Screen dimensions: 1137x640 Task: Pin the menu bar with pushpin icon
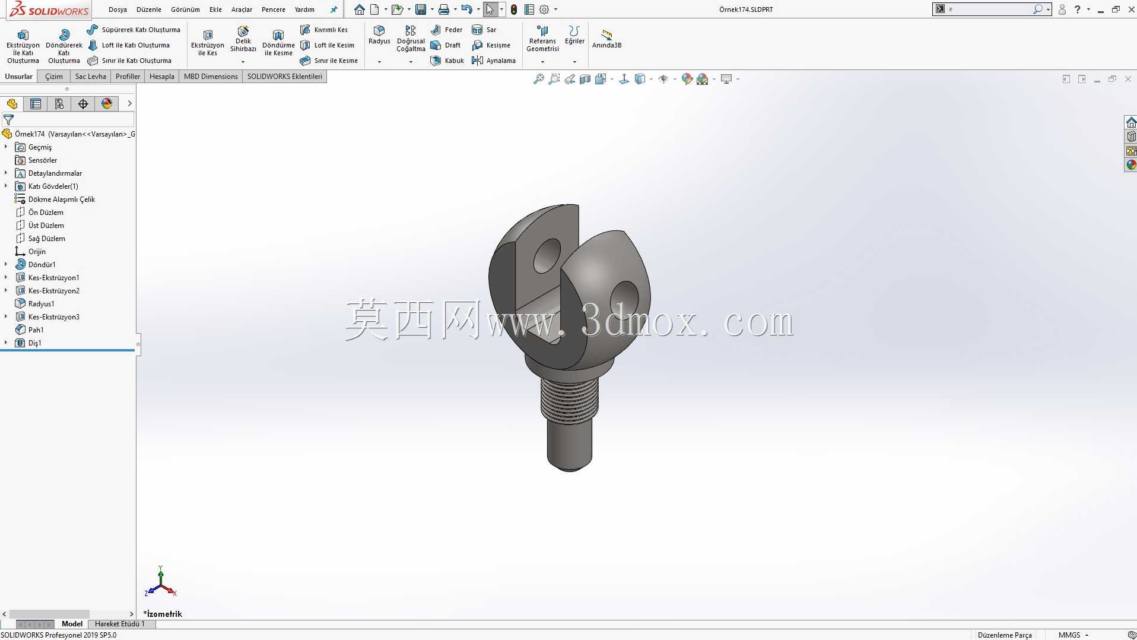click(334, 9)
